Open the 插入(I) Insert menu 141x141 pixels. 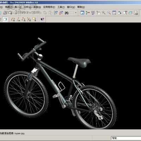coord(18,7)
